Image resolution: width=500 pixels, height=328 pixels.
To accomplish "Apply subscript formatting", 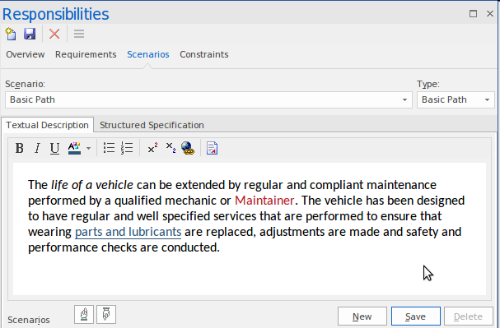I will [x=171, y=148].
